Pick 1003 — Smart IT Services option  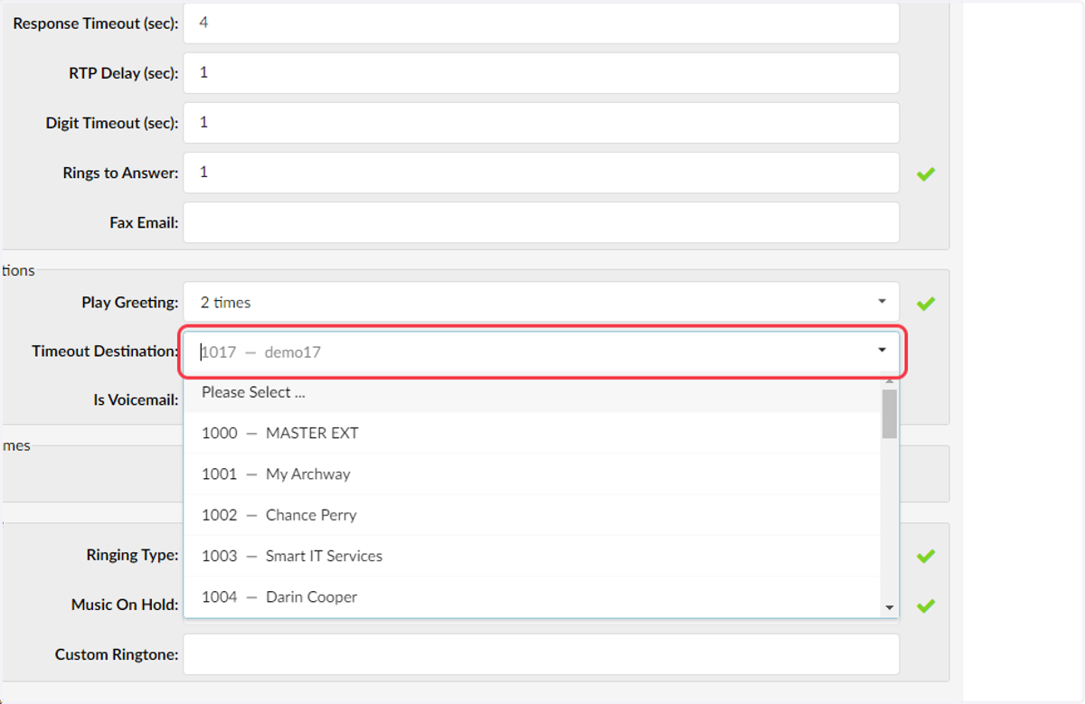click(532, 556)
